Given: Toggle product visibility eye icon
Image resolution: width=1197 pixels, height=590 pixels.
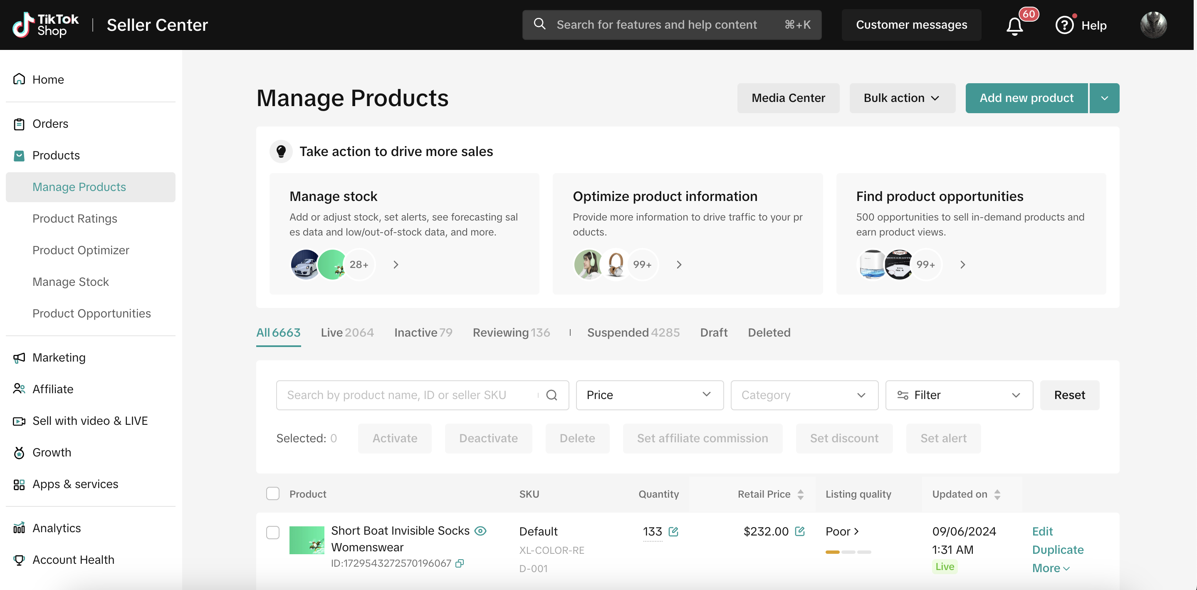Looking at the screenshot, I should pos(480,531).
